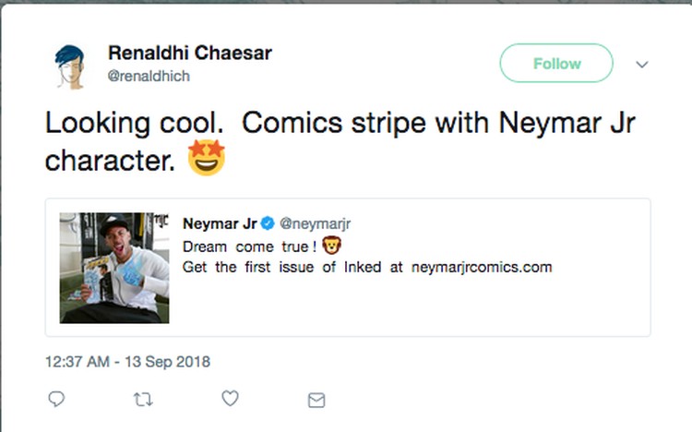Open the Renaldhi Chaesar display name

pyautogui.click(x=190, y=53)
